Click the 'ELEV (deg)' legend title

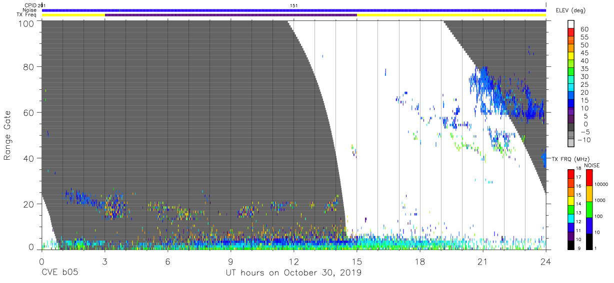coord(570,10)
